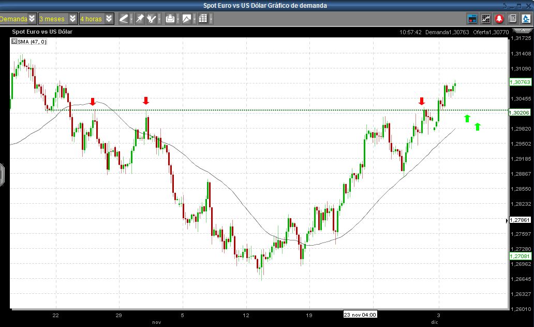Click the 1,28867 price axis value
Viewport: 534px width, 327px height.
tap(521, 174)
